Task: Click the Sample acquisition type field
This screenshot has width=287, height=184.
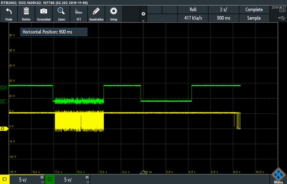Action: 254,18
